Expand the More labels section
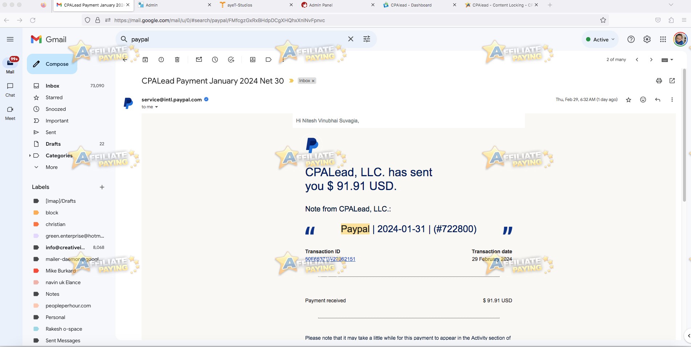Image resolution: width=691 pixels, height=347 pixels. click(x=51, y=167)
